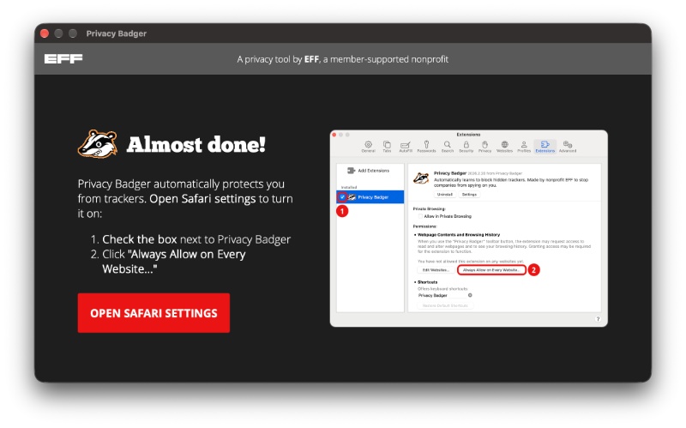Select the General icon in the Safari illustration

[x=369, y=146]
